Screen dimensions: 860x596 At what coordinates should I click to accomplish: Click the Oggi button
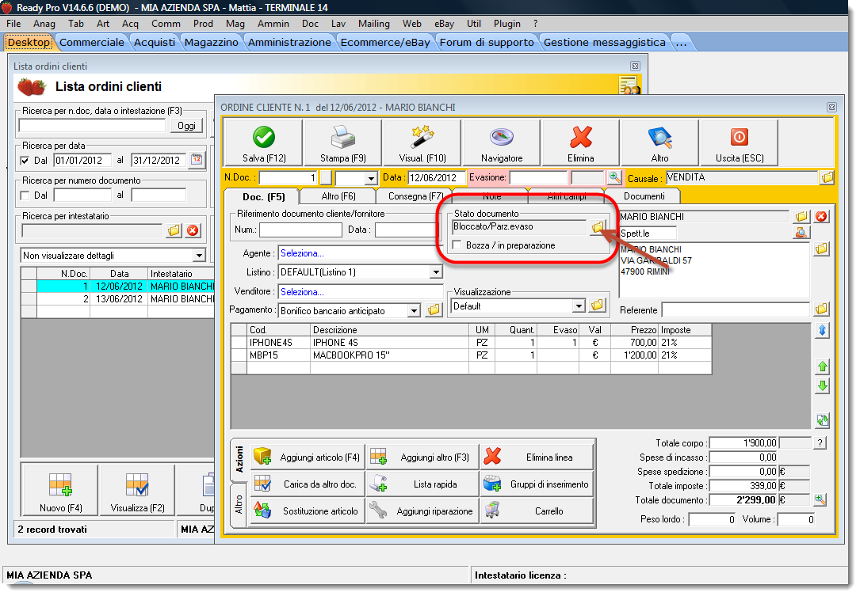(x=186, y=126)
